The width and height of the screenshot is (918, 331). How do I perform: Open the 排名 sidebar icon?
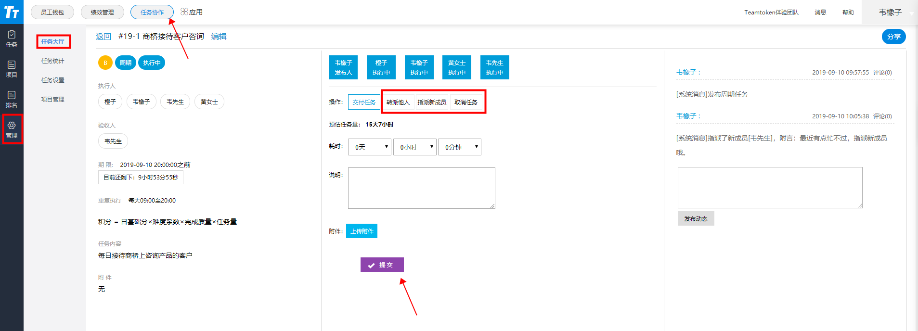pos(12,100)
